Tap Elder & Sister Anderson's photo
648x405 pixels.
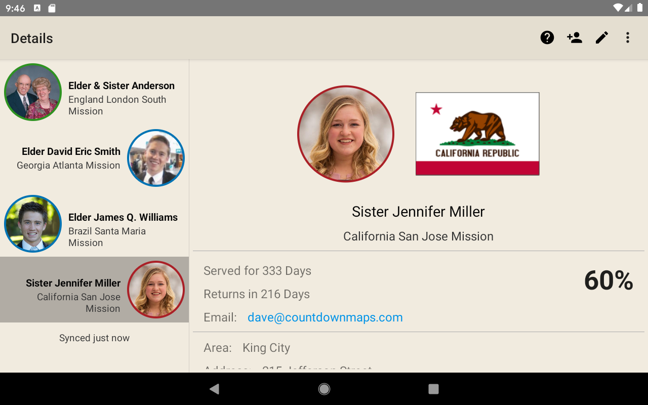[x=33, y=92]
